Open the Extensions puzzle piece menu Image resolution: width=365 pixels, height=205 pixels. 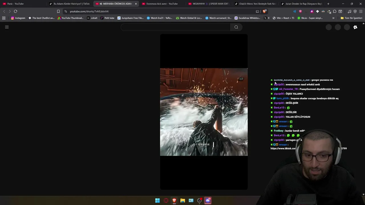335,11
